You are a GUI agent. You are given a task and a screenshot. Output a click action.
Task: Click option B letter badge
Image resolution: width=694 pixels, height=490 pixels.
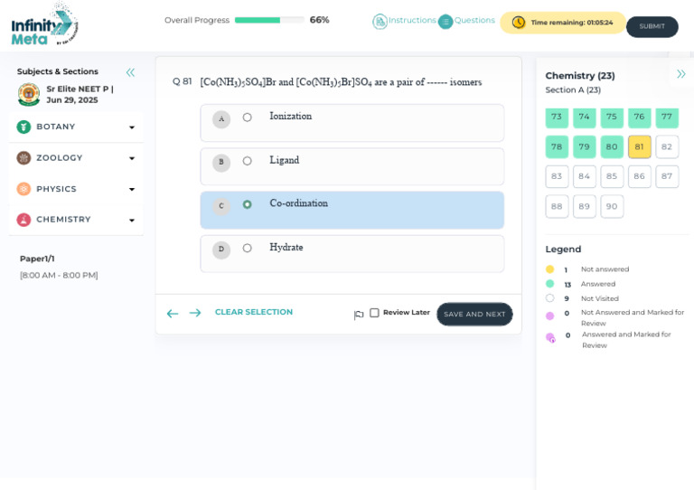[221, 162]
